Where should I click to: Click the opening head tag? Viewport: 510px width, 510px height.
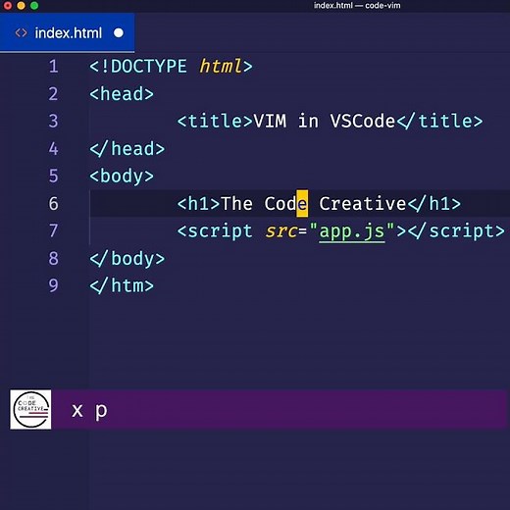(x=122, y=94)
